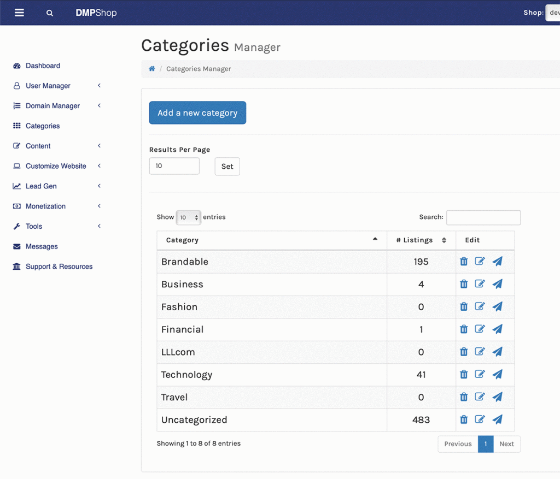Sort table by # Listings column

pyautogui.click(x=414, y=240)
